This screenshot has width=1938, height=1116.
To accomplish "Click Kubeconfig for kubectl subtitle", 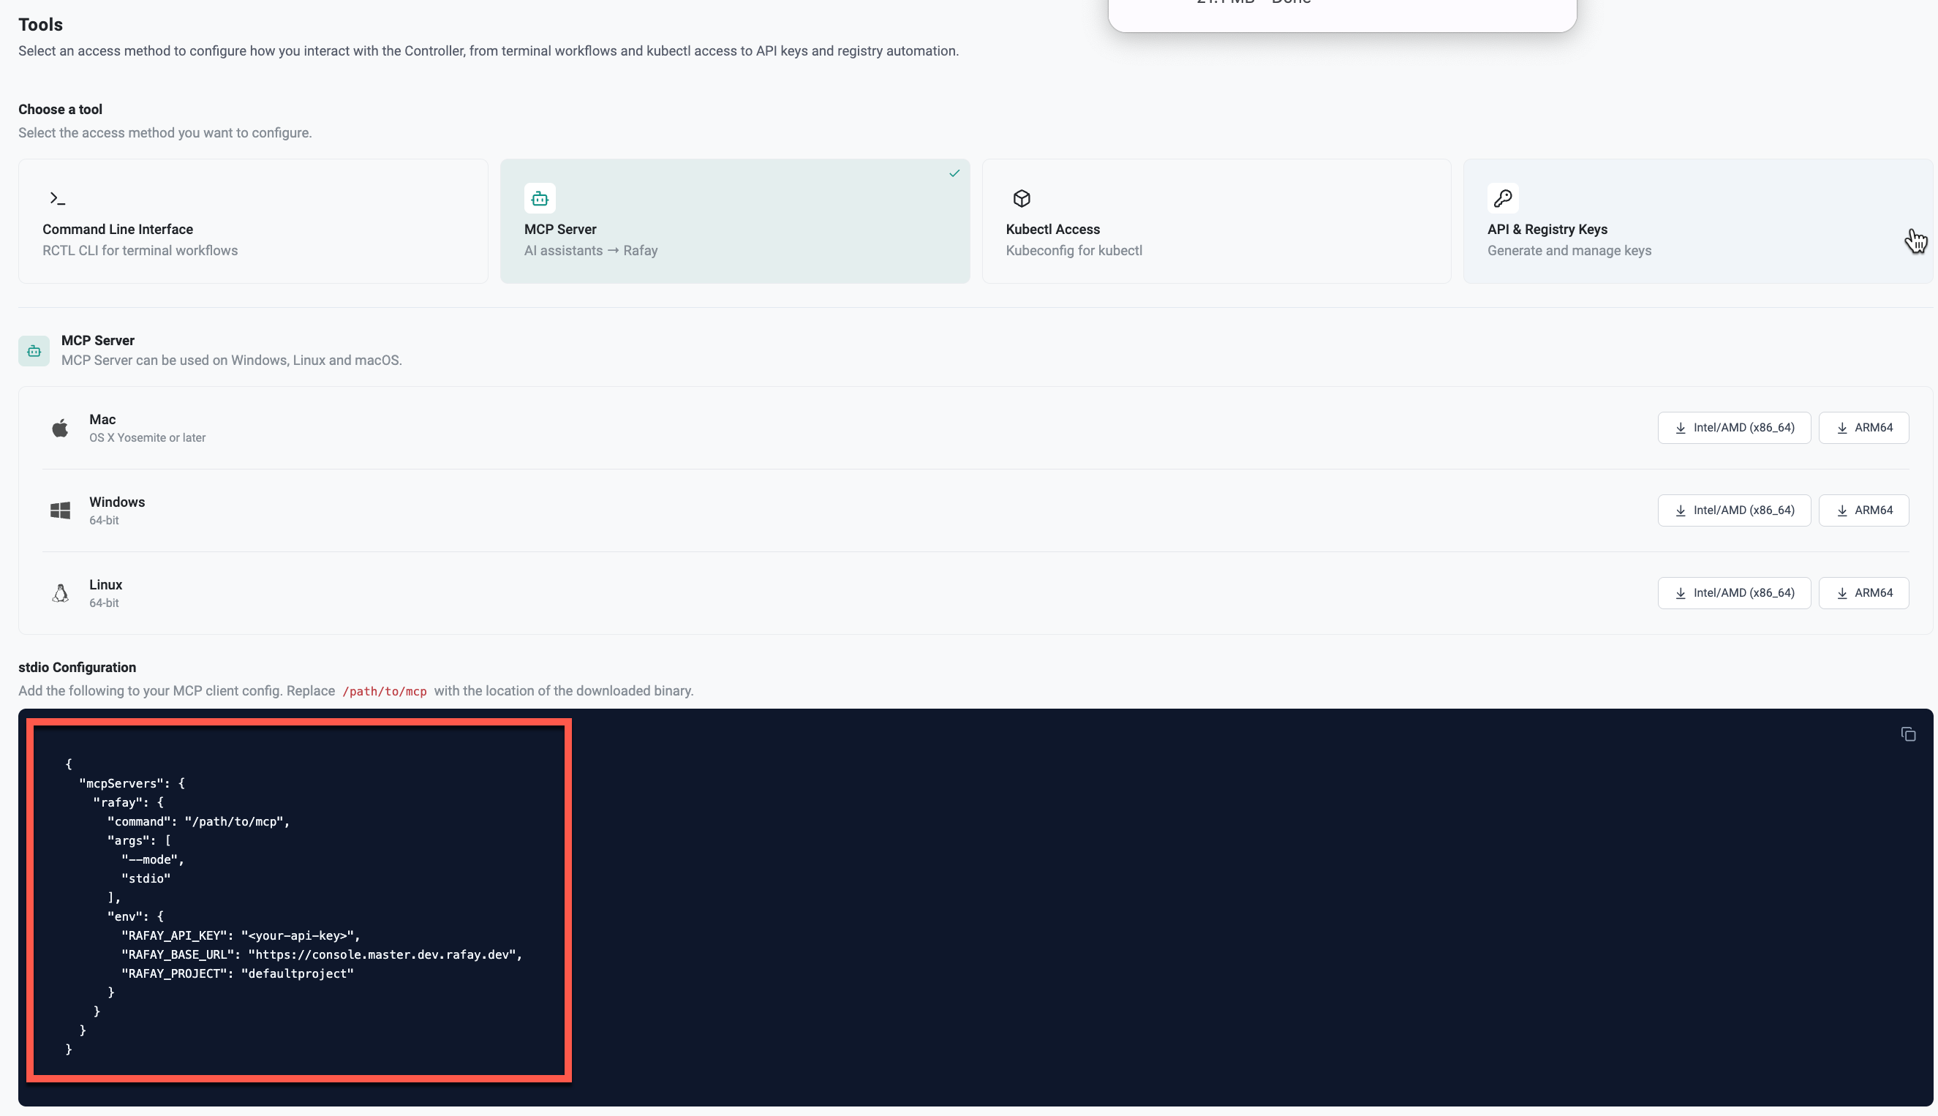I will [x=1074, y=251].
